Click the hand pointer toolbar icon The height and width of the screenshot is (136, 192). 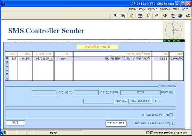coord(157,16)
